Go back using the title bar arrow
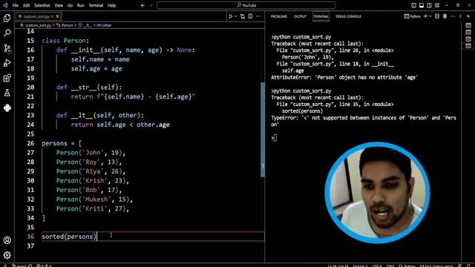The image size is (475, 267). pyautogui.click(x=142, y=5)
